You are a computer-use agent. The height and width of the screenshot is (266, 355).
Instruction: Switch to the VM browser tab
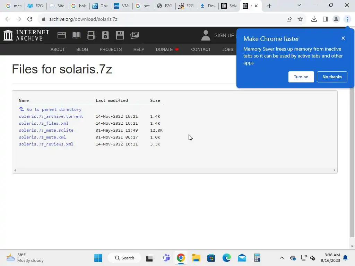122,6
